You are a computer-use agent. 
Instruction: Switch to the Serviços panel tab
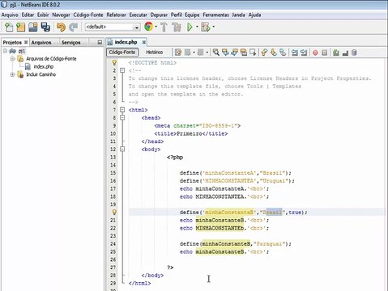click(70, 42)
